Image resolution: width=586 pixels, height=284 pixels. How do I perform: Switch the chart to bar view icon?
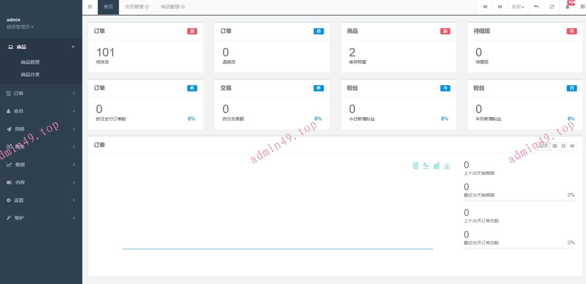click(x=437, y=166)
